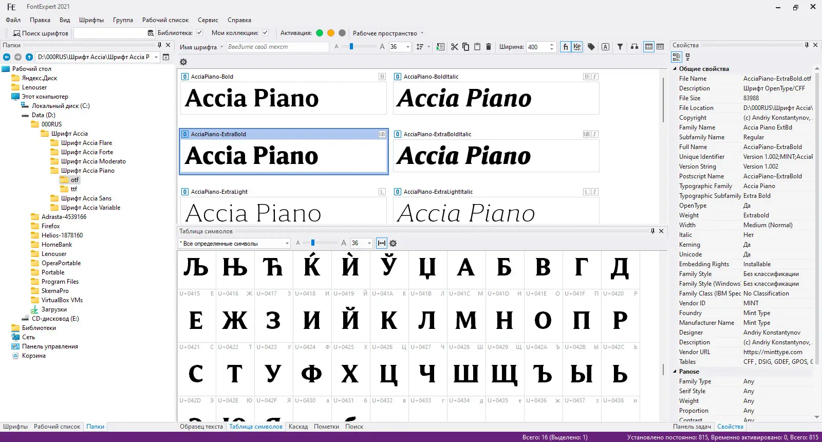Open character table settings gear
The height and width of the screenshot is (442, 822).
(393, 243)
